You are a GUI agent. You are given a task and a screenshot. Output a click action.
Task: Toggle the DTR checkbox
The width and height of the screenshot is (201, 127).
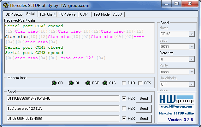[x=124, y=83]
